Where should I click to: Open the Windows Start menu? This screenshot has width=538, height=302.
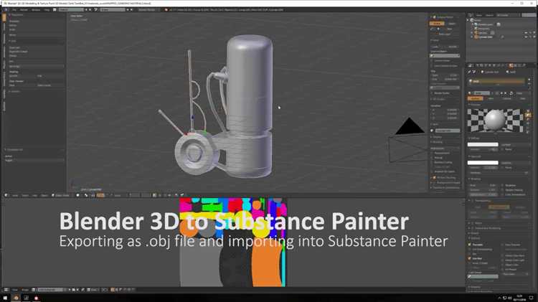[5, 298]
